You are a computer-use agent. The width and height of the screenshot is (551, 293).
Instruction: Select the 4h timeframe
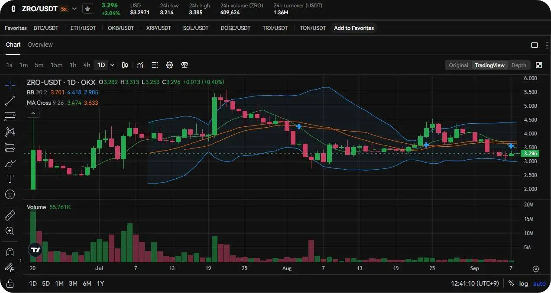[87, 65]
